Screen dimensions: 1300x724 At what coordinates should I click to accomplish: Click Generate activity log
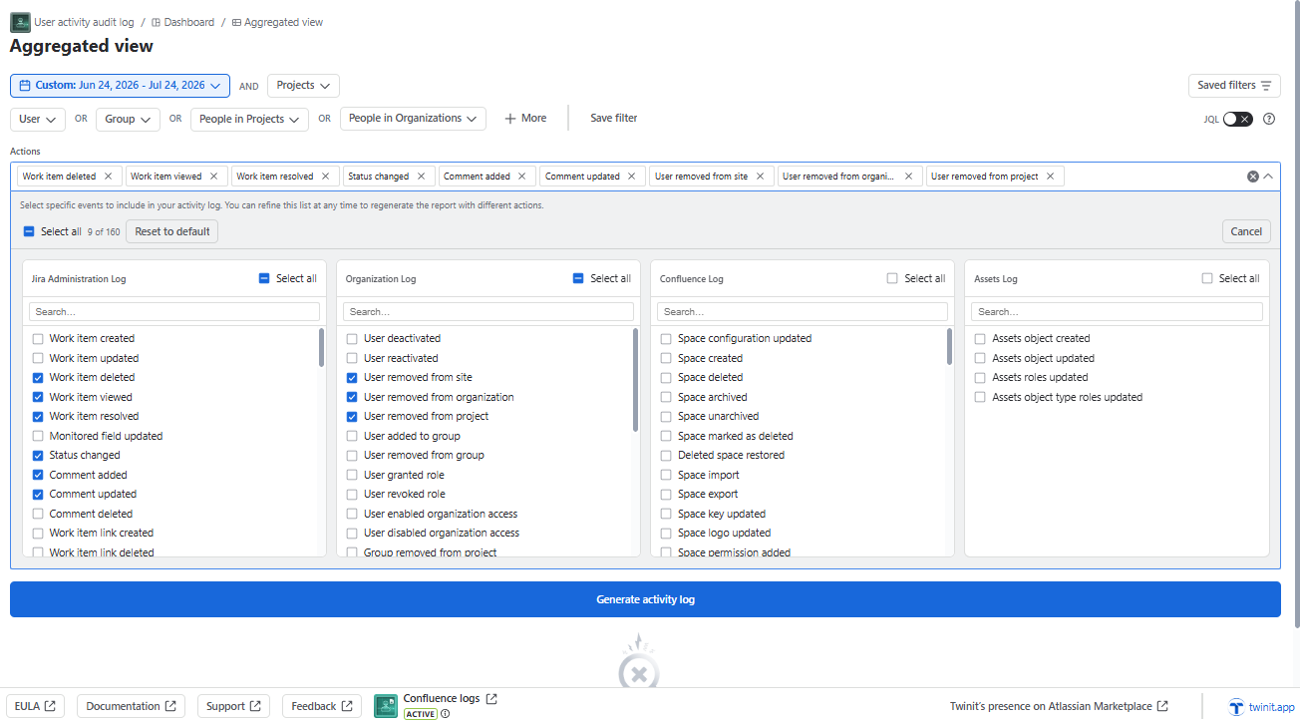645,599
